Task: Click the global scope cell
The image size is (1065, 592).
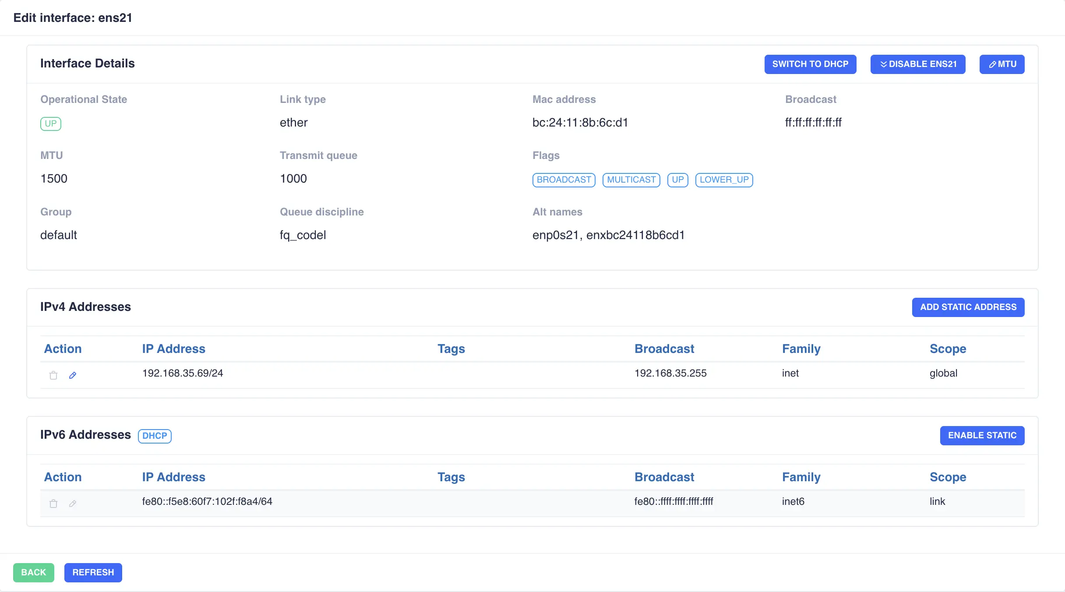Action: coord(944,373)
